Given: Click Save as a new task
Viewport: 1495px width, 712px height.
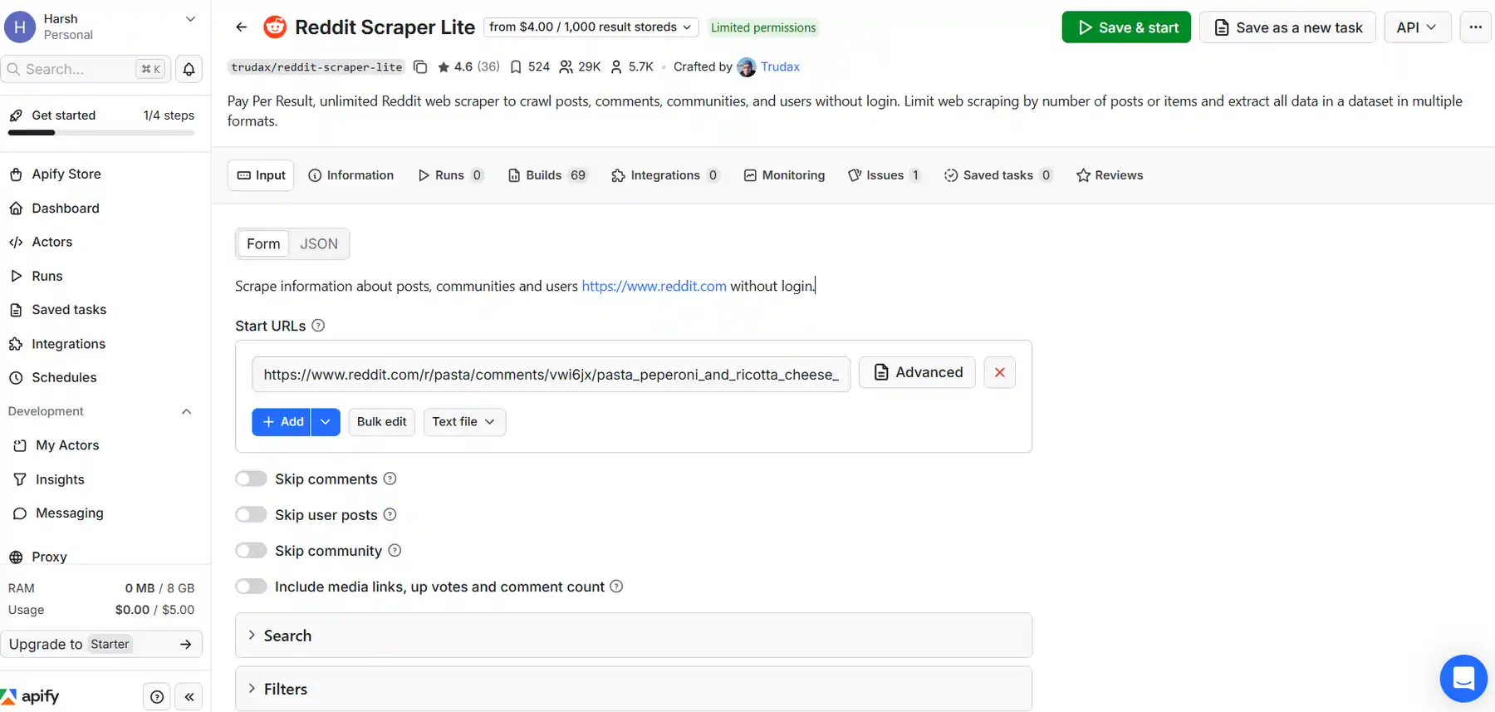Looking at the screenshot, I should [1287, 27].
